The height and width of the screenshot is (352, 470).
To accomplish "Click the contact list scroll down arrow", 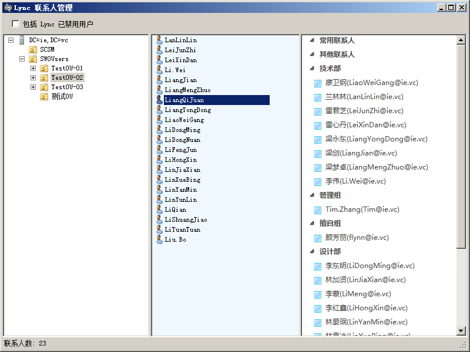I will point(461,331).
